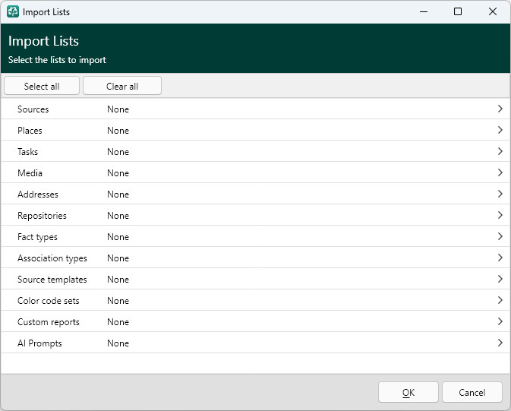The image size is (511, 411).
Task: Select the Color code sets label
Action: tap(49, 301)
